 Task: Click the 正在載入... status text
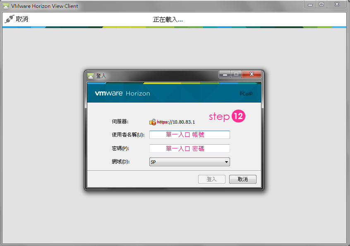(168, 19)
